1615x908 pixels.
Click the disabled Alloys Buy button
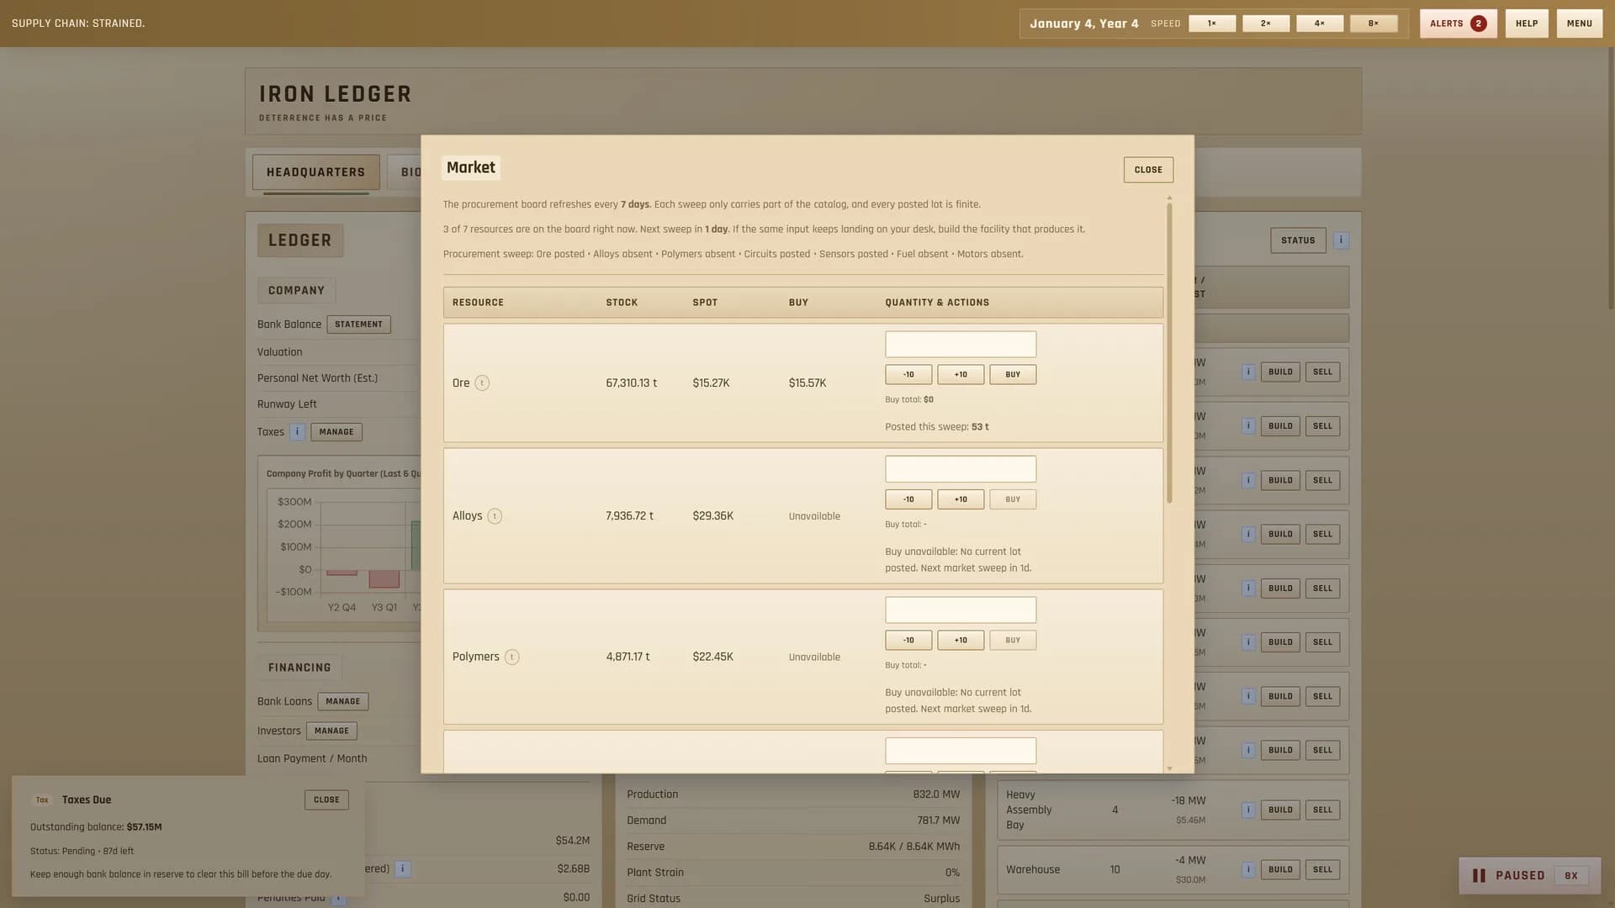click(1013, 499)
